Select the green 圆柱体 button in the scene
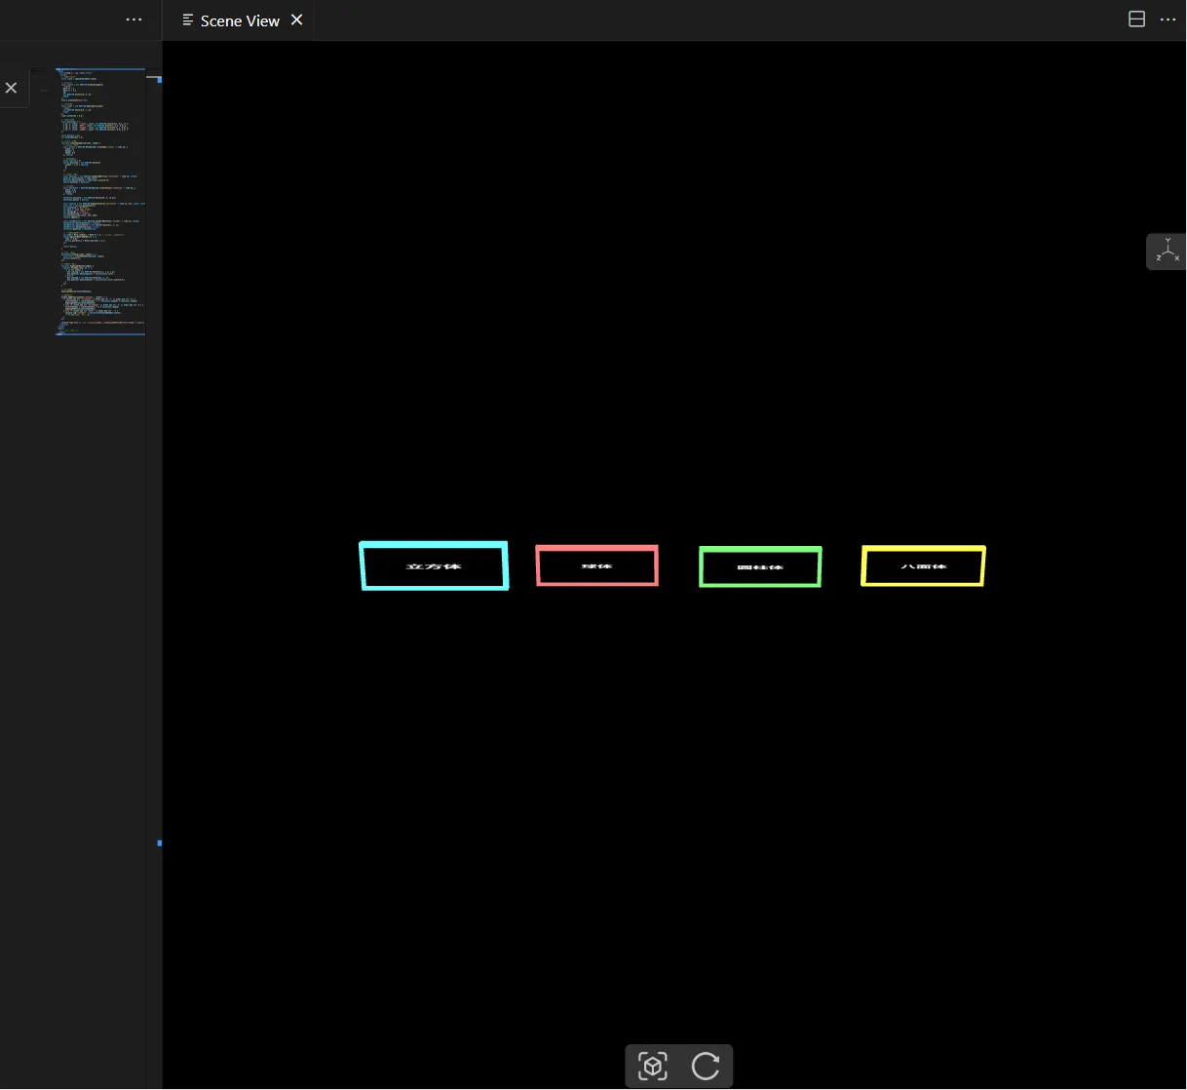The image size is (1187, 1090). 760,566
